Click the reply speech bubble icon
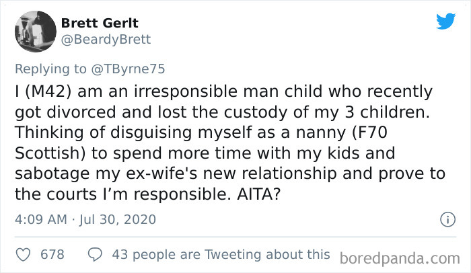Screen dimensions: 471x273 [x=94, y=255]
